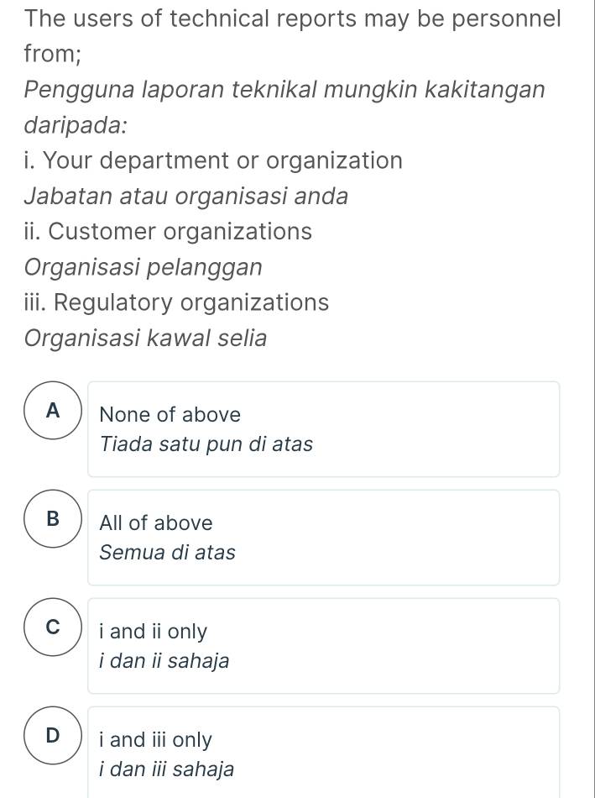Click the 'All of above' option box
The width and height of the screenshot is (595, 798).
323,537
